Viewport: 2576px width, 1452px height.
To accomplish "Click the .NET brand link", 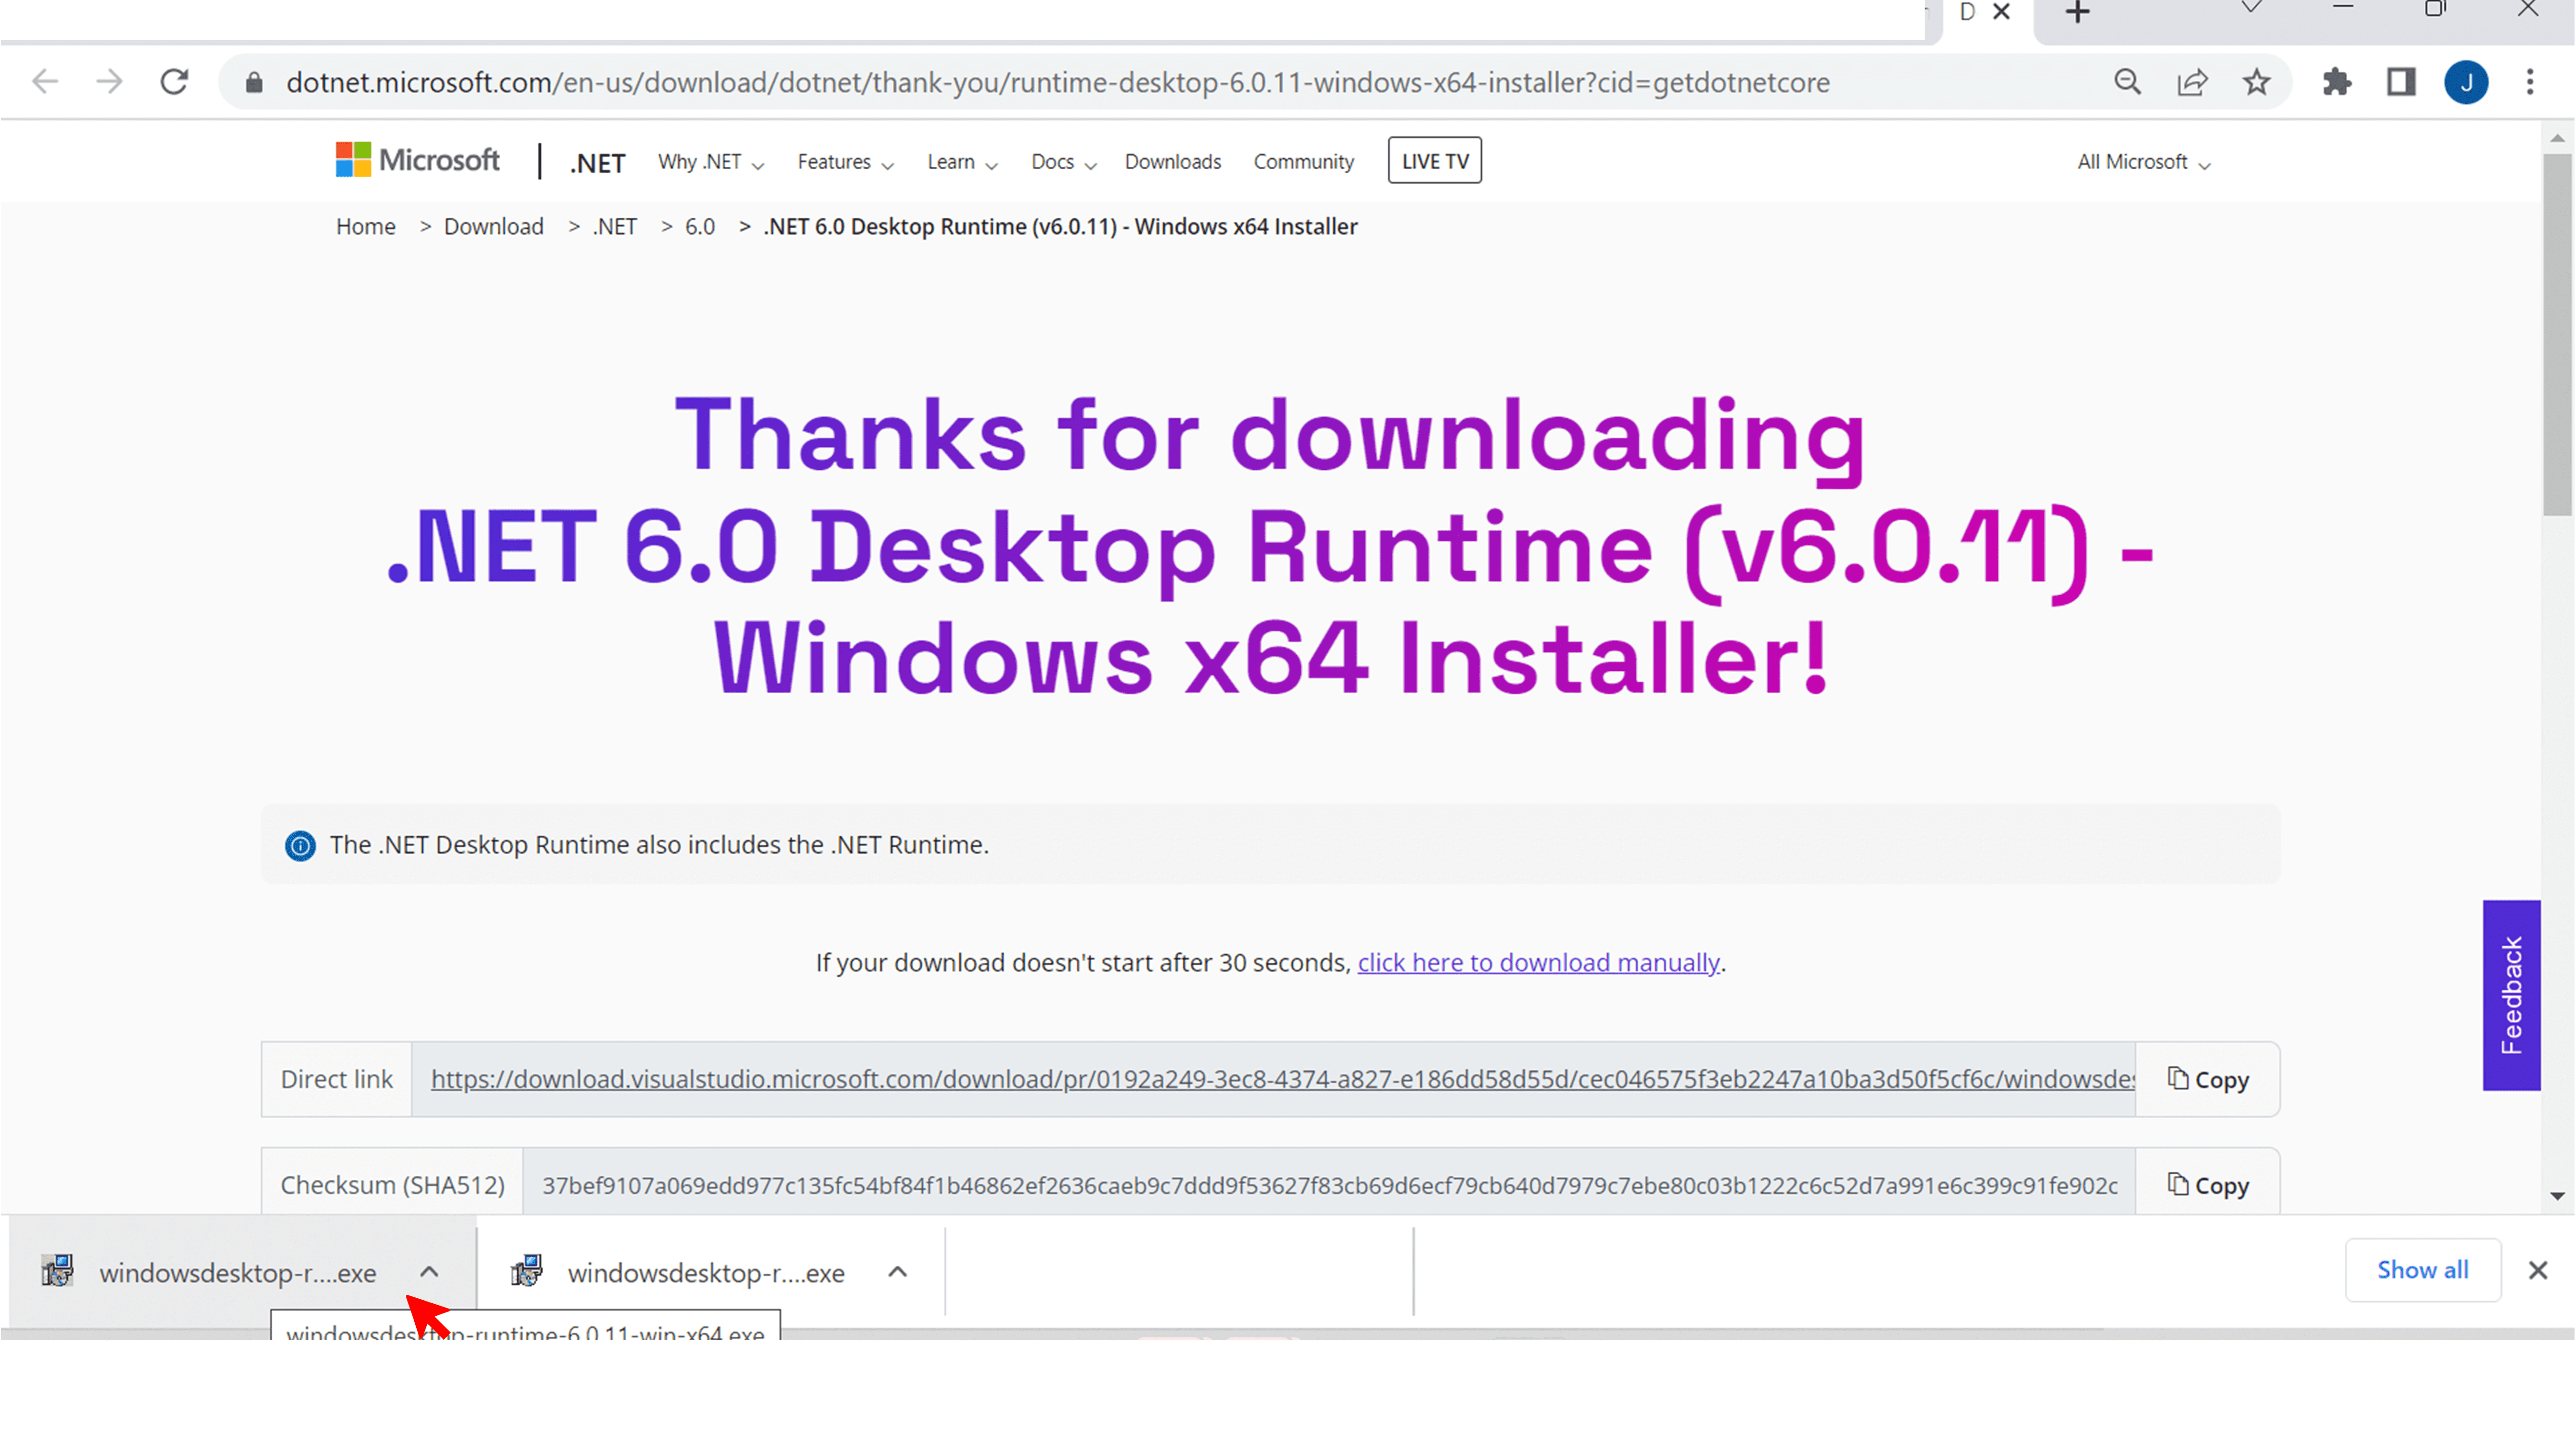I will click(597, 163).
